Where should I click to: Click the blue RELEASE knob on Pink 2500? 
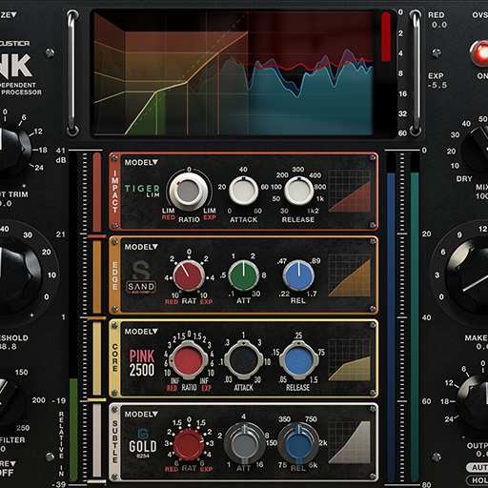[x=298, y=359]
